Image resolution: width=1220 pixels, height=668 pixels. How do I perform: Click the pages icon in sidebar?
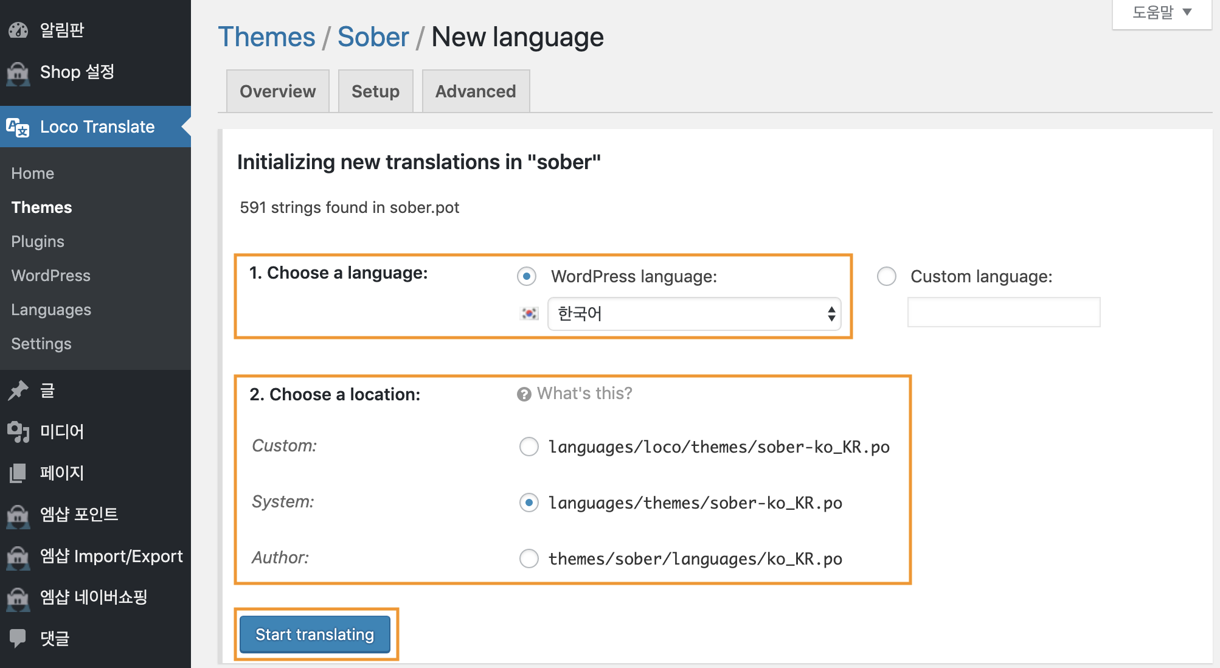tap(18, 473)
